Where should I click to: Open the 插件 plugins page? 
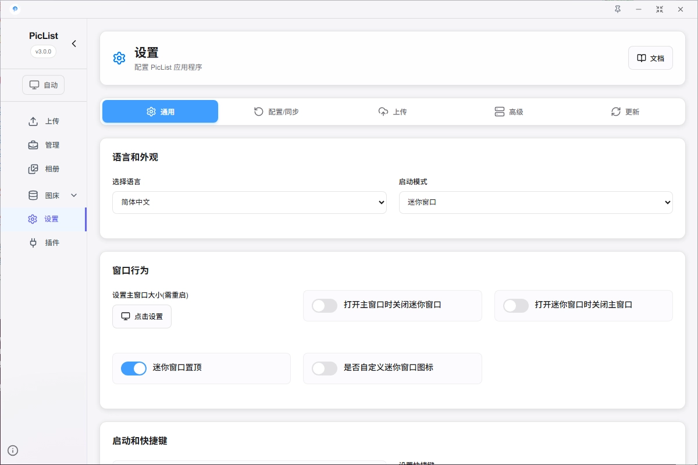tap(44, 242)
